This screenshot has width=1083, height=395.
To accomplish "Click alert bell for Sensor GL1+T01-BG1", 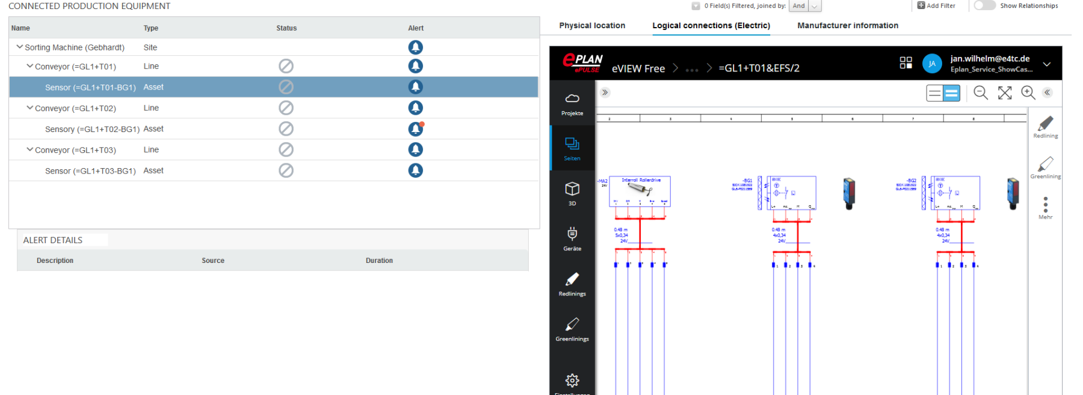I will [x=415, y=87].
